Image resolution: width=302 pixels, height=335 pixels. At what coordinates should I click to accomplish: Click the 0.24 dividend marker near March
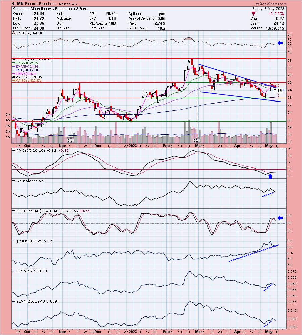(x=197, y=141)
